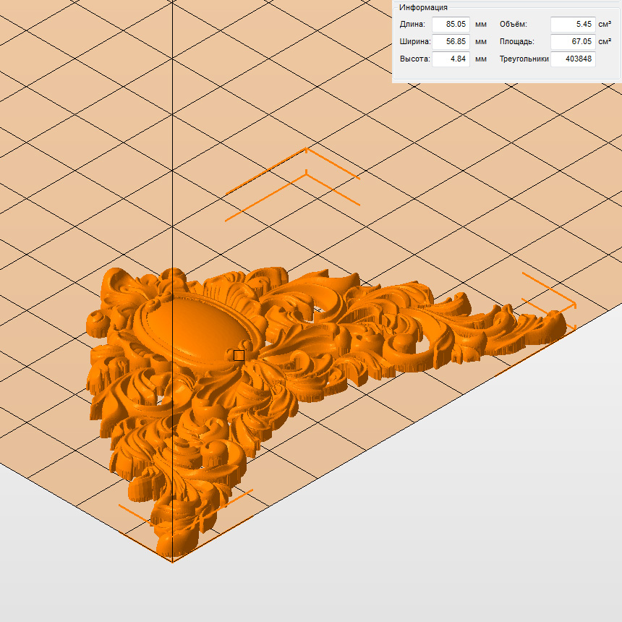Click the front corner of the build platform
The width and height of the screenshot is (622, 622).
[x=172, y=561]
